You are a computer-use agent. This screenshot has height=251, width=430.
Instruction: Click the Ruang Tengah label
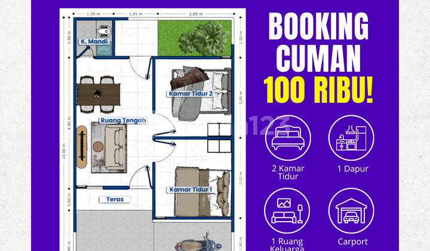[123, 121]
